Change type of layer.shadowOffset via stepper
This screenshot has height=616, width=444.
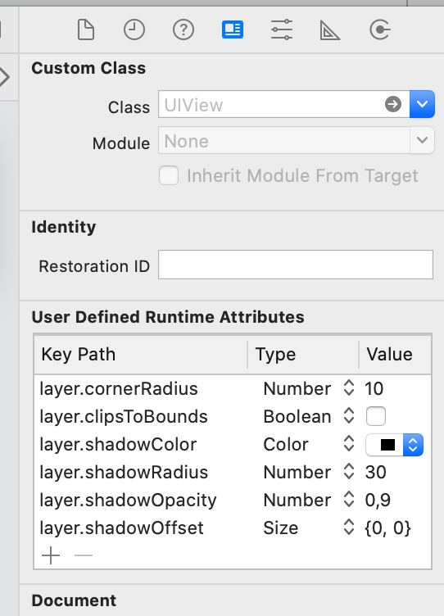(348, 528)
